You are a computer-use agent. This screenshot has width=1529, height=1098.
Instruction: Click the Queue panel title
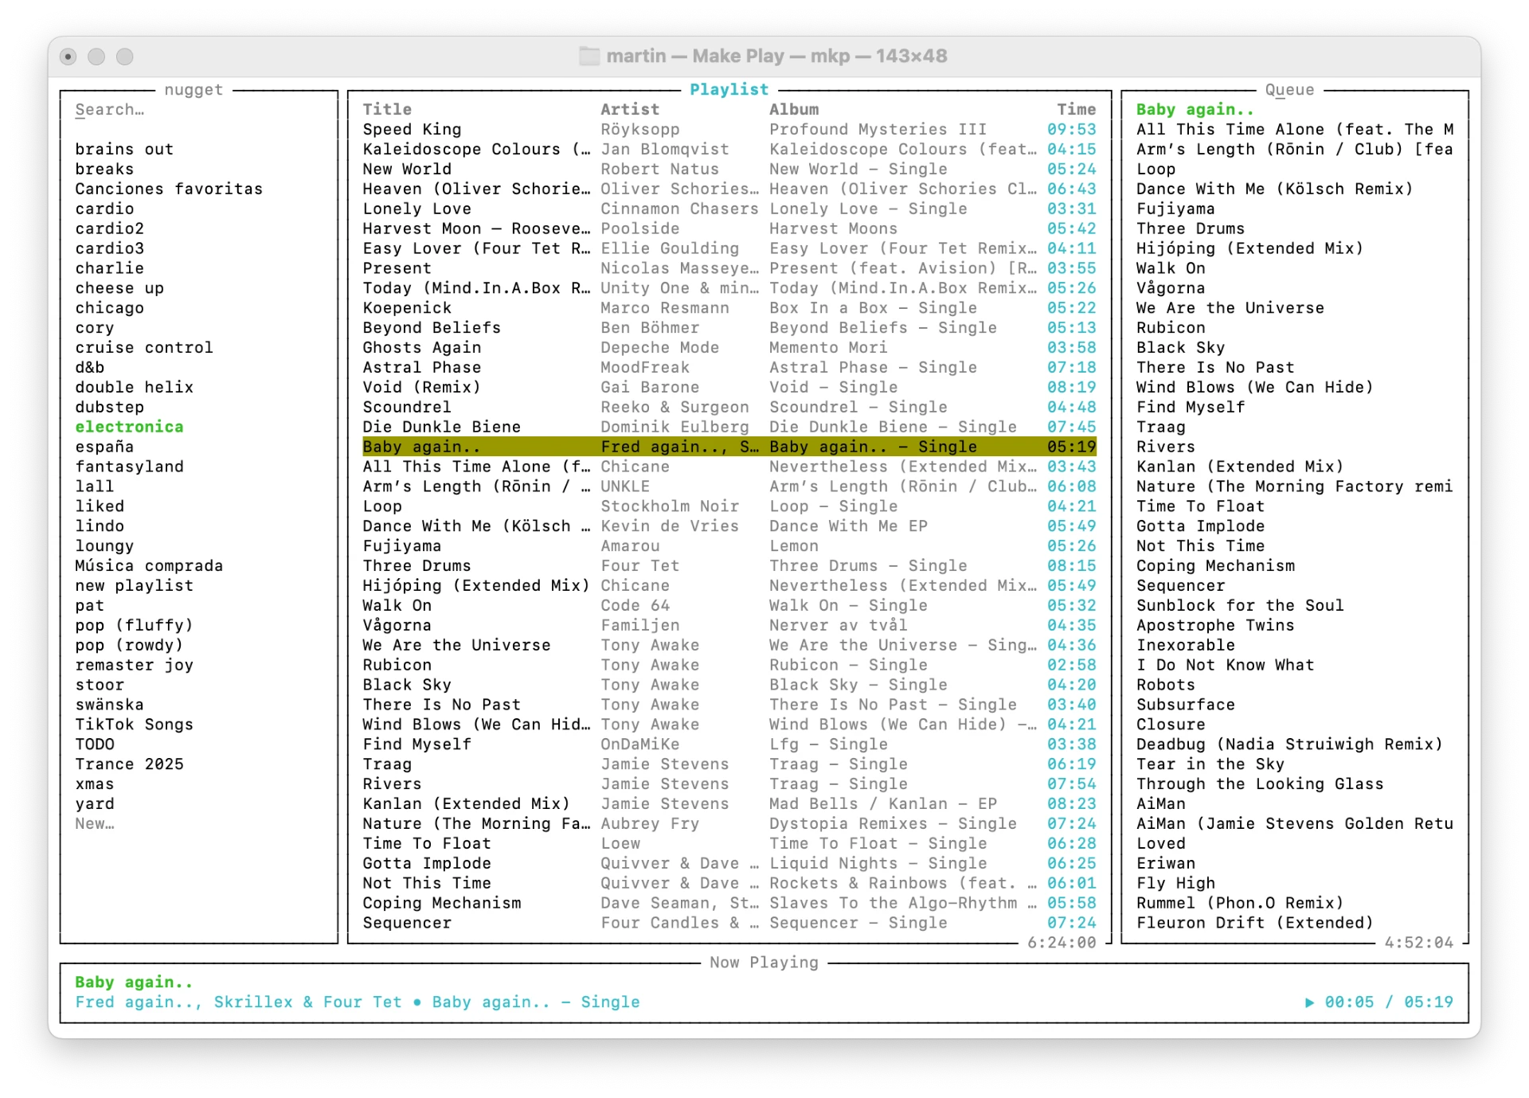(1289, 90)
